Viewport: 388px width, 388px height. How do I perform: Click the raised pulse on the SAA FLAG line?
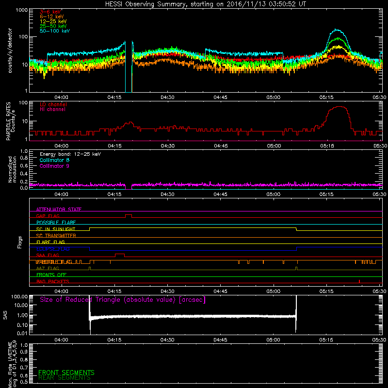tap(120, 255)
